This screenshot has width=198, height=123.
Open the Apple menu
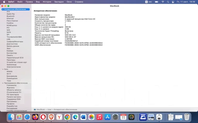[4, 2]
